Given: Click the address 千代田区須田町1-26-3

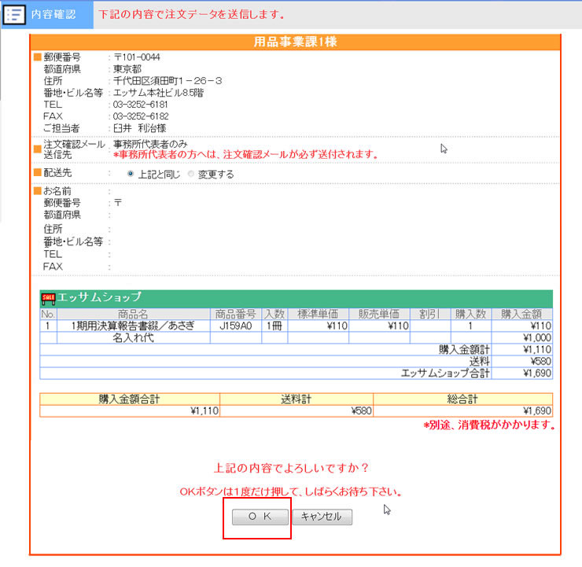Looking at the screenshot, I should tap(168, 81).
